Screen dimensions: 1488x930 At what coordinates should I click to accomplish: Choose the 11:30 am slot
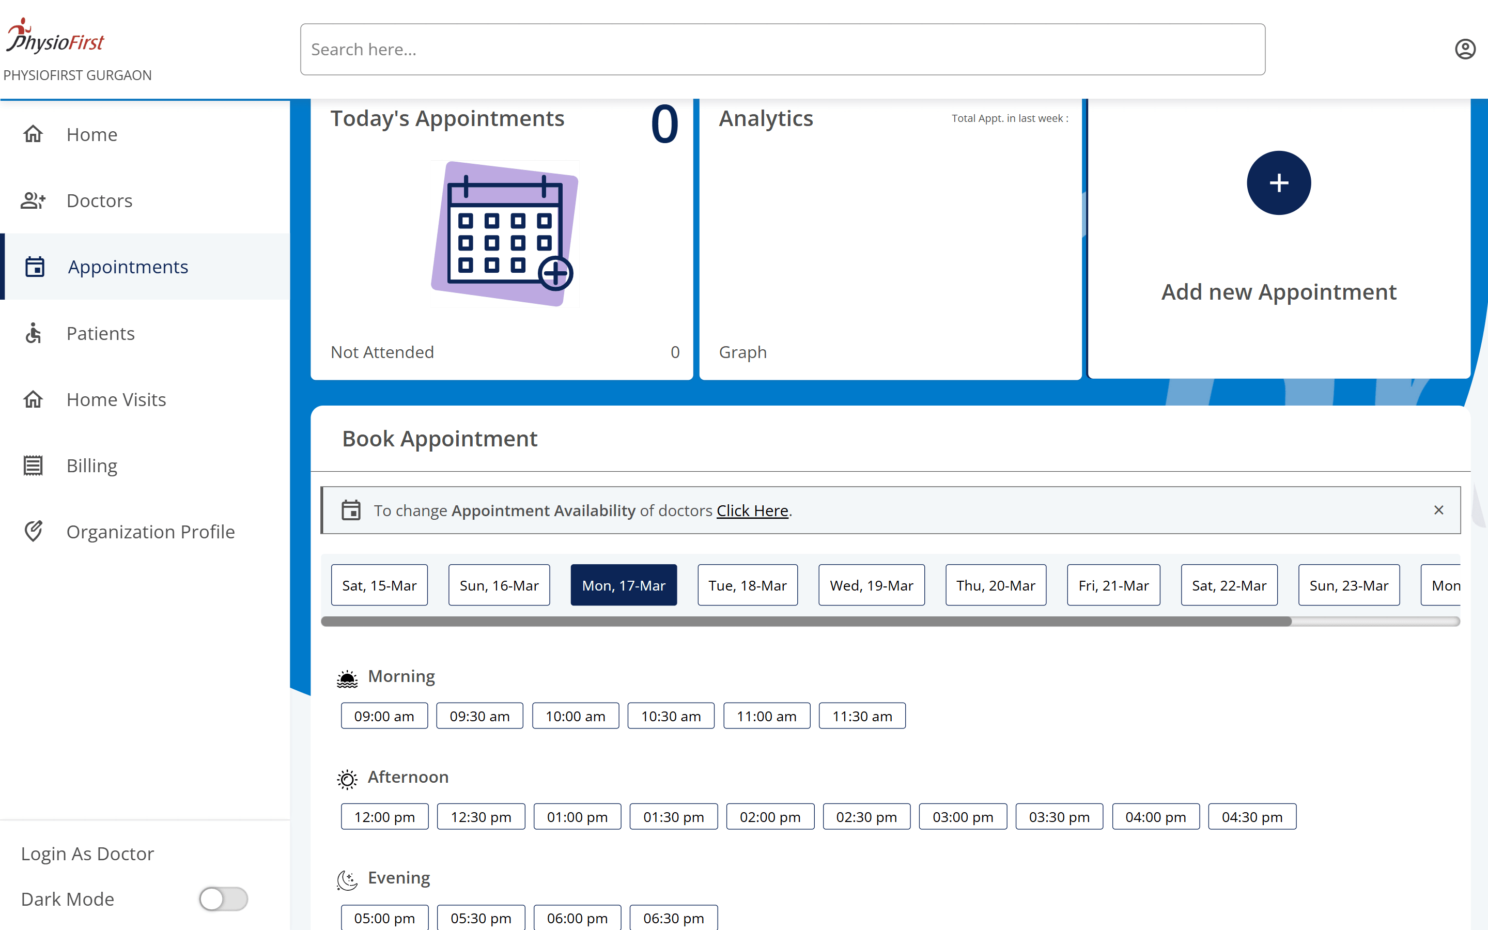coord(862,716)
